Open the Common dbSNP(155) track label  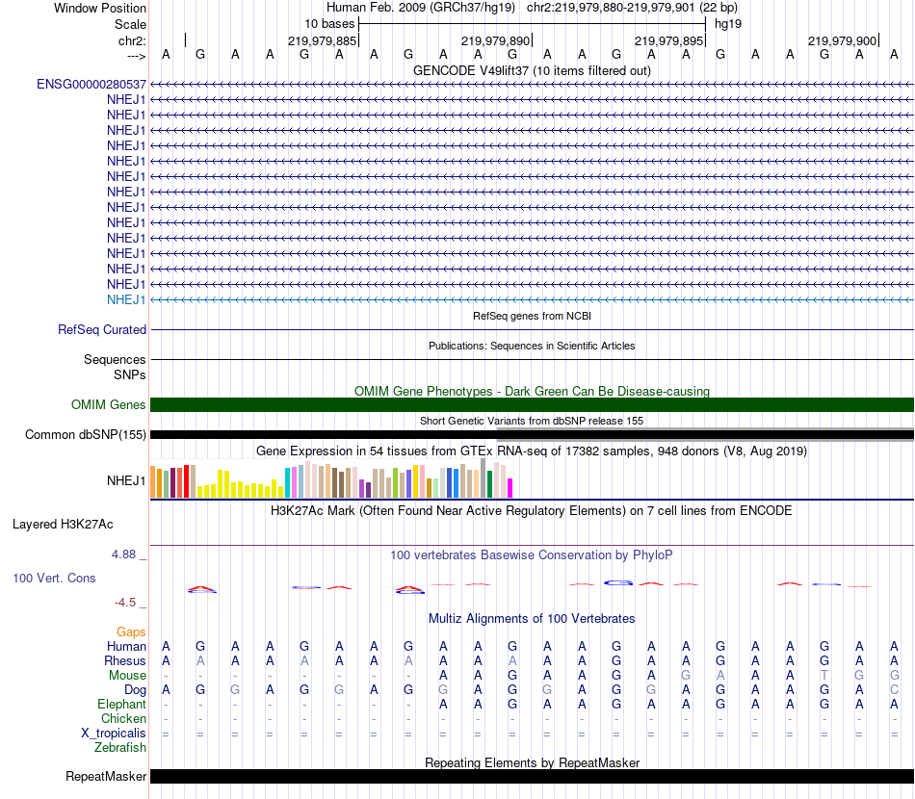click(86, 434)
